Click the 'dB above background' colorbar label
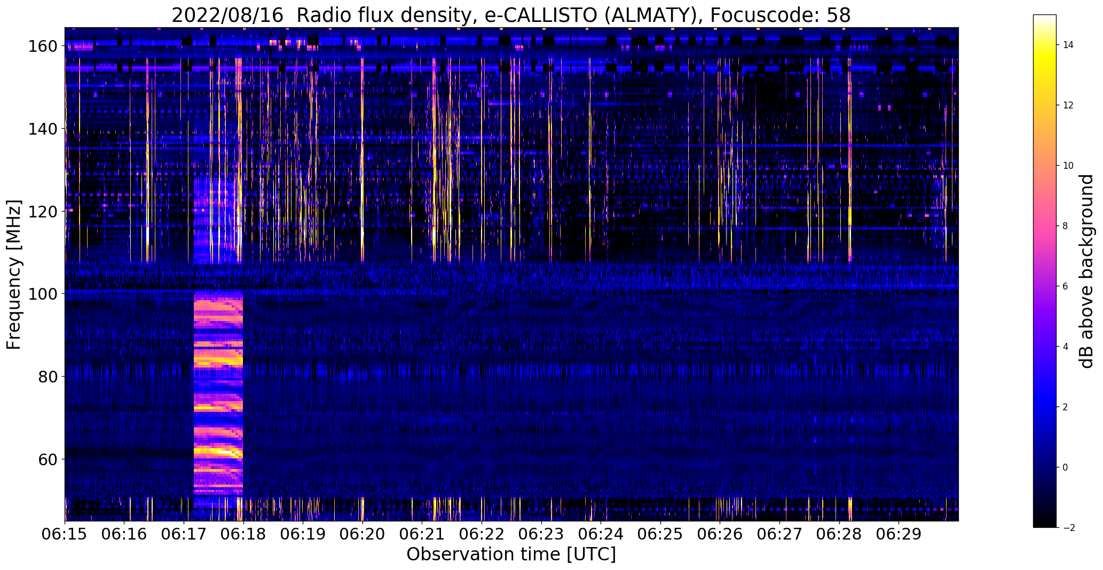 click(x=1086, y=271)
